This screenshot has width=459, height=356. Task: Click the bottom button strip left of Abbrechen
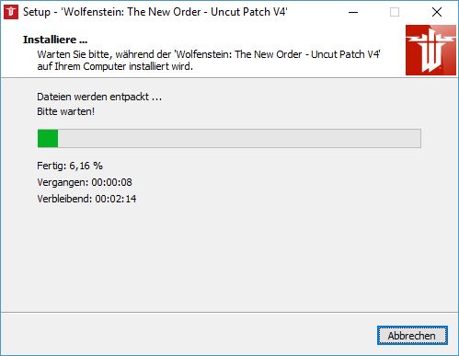click(189, 335)
